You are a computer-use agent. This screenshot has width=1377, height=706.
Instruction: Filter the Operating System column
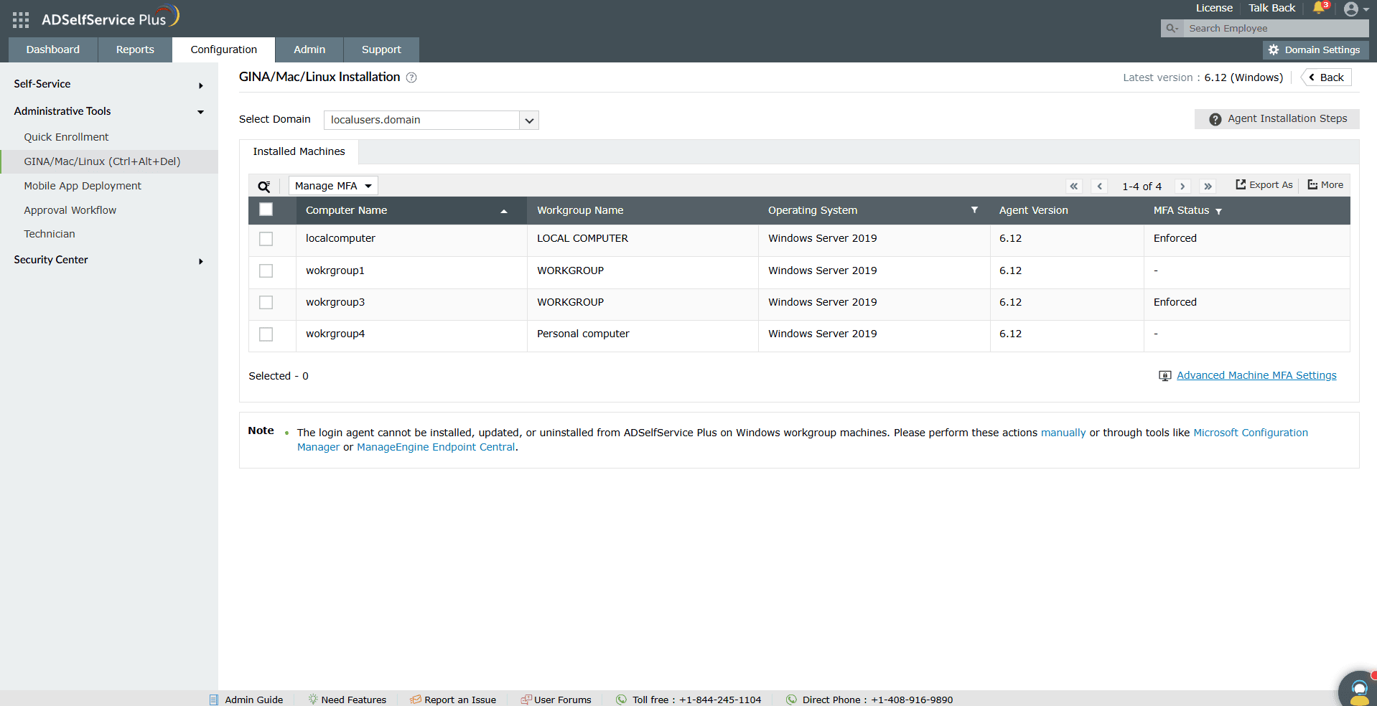974,210
